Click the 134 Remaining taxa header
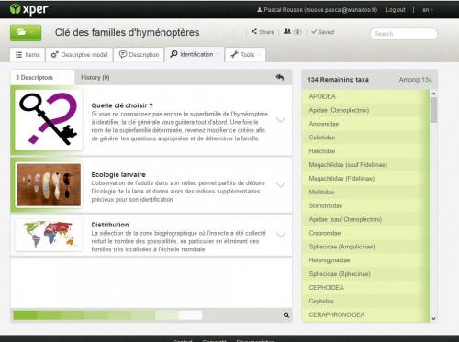The height and width of the screenshot is (342, 459). click(338, 80)
